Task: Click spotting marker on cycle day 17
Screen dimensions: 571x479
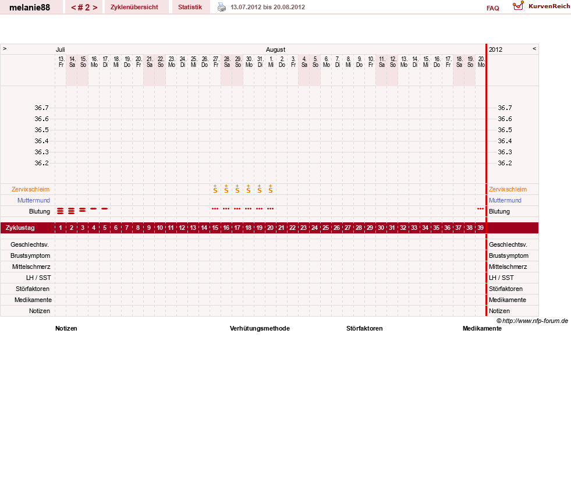Action: 237,209
